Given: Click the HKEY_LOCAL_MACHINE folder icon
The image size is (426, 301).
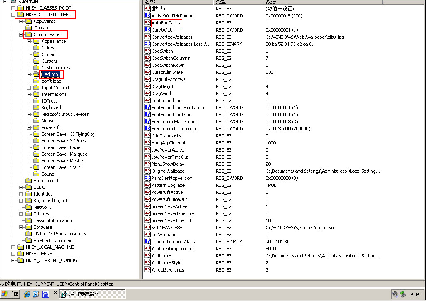Looking at the screenshot, I should pyautogui.click(x=20, y=247).
